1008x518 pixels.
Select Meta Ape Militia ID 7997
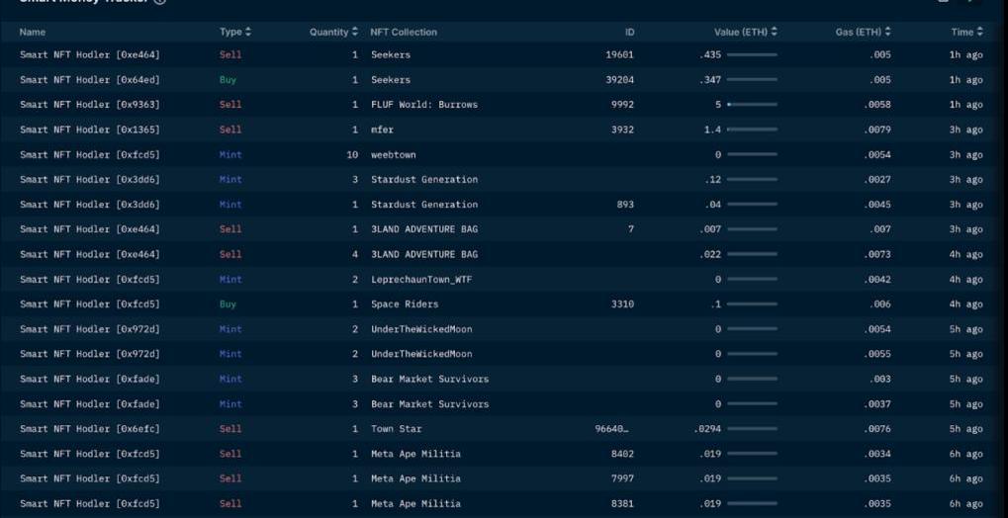click(x=622, y=478)
